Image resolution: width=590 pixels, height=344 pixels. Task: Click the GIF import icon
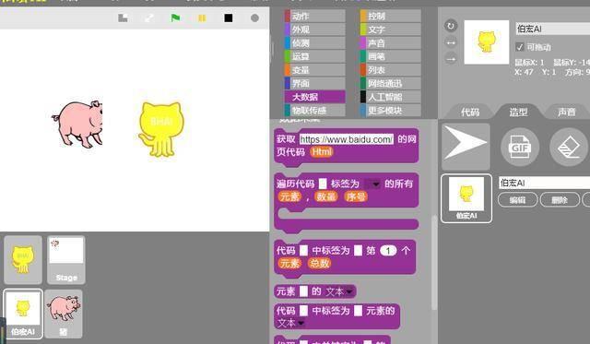coord(520,148)
